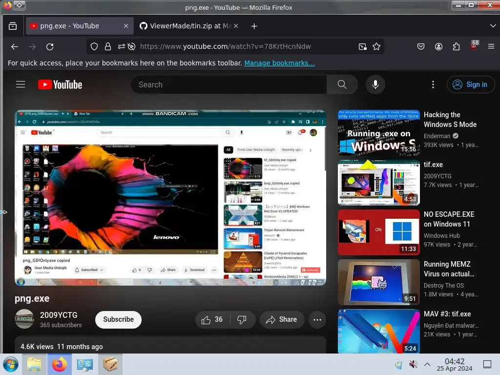Open the tracking protection shield icon
Image resolution: width=500 pixels, height=375 pixels.
94,46
